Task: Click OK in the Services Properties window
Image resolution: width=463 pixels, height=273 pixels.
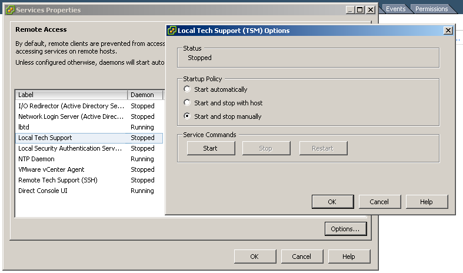Action: point(255,257)
